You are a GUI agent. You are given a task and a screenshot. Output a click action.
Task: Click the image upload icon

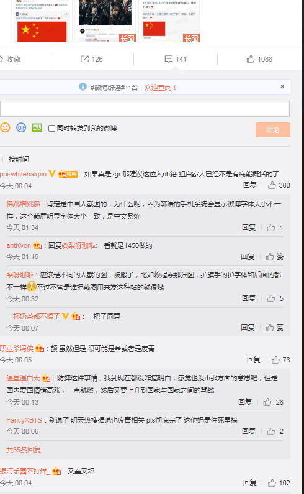tap(37, 127)
